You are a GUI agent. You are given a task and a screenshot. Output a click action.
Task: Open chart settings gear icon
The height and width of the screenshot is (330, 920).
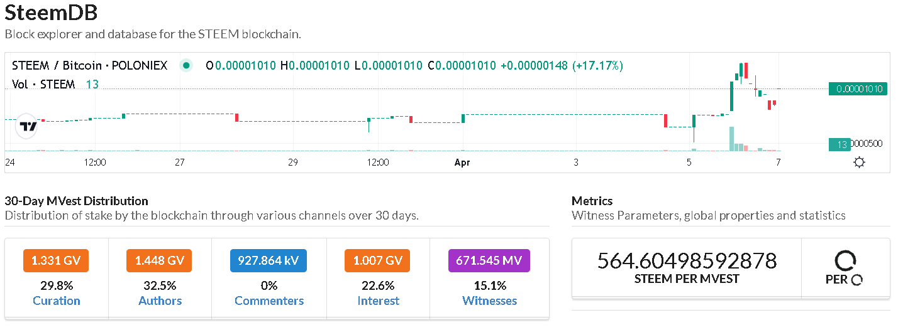(x=859, y=162)
